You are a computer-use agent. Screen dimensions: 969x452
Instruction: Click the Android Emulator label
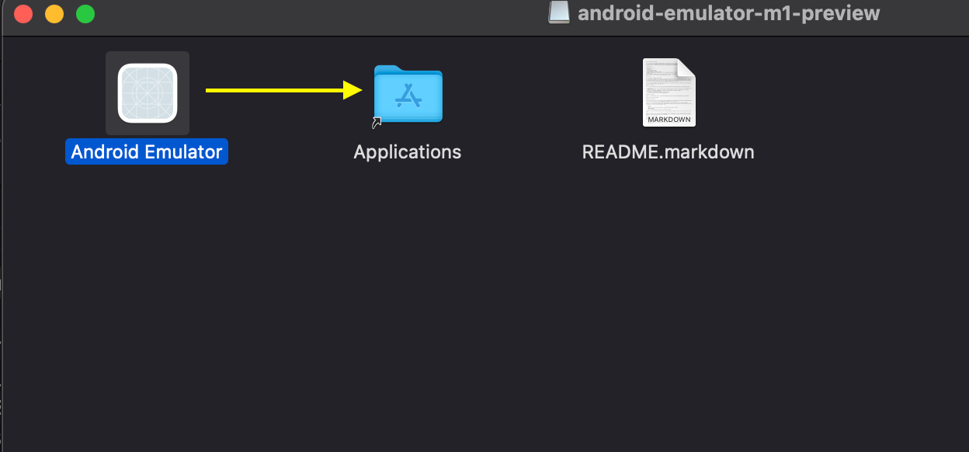(147, 151)
